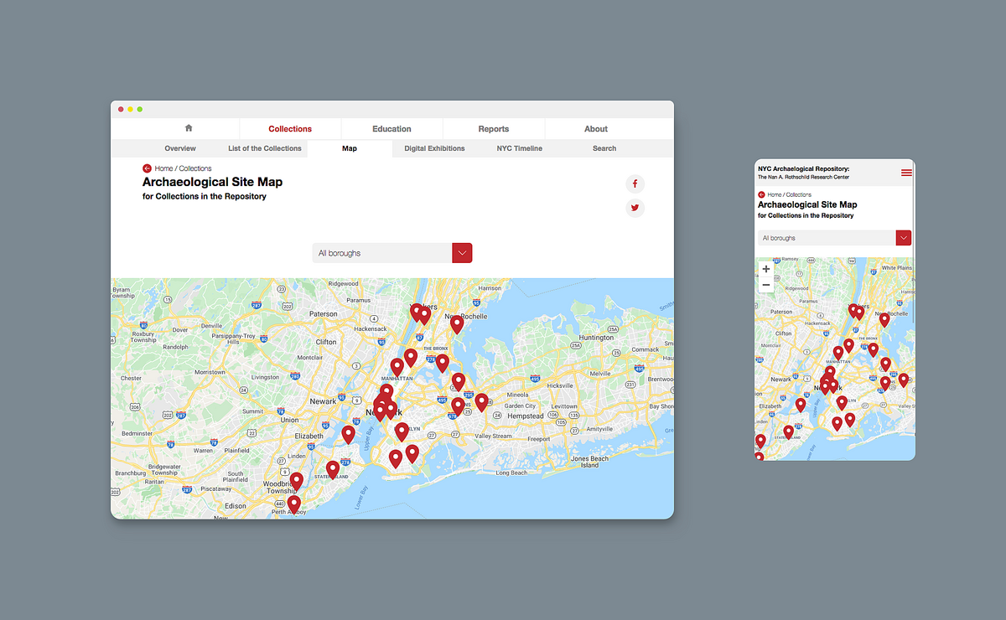Open List of the Collections tab
The width and height of the screenshot is (1006, 620).
pyautogui.click(x=265, y=148)
